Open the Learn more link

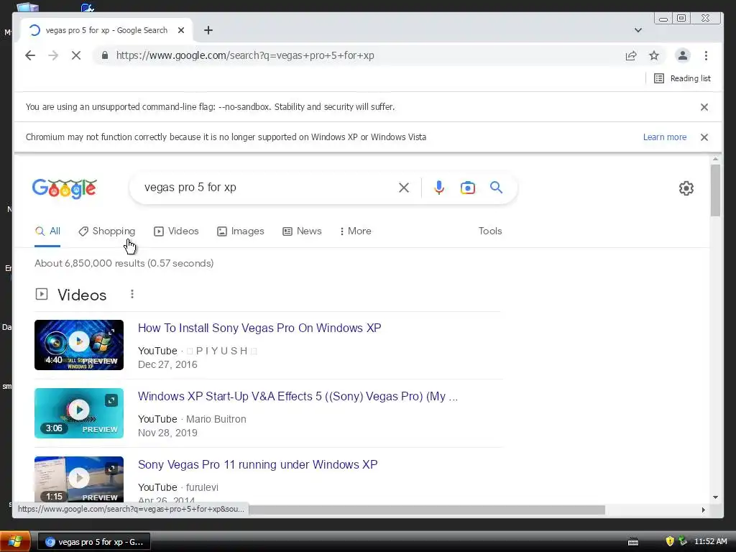click(x=665, y=137)
